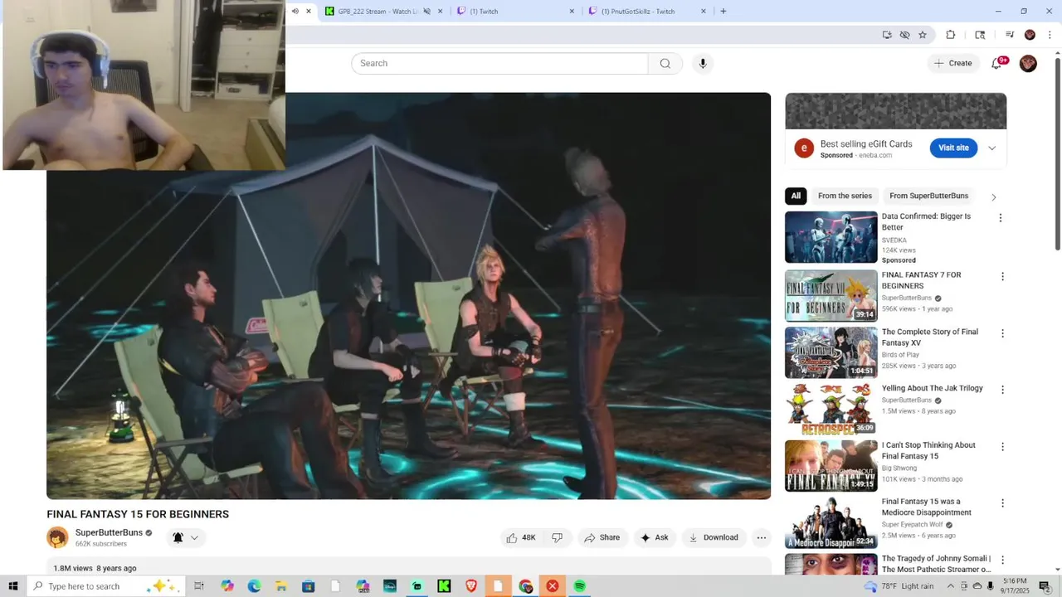Select the All filter chip
This screenshot has height=597, width=1062.
[796, 196]
